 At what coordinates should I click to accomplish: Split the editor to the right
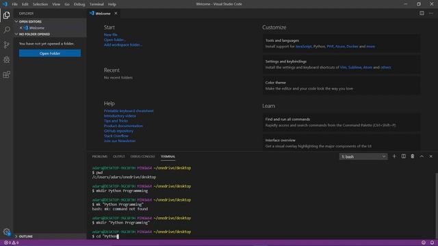pyautogui.click(x=422, y=13)
